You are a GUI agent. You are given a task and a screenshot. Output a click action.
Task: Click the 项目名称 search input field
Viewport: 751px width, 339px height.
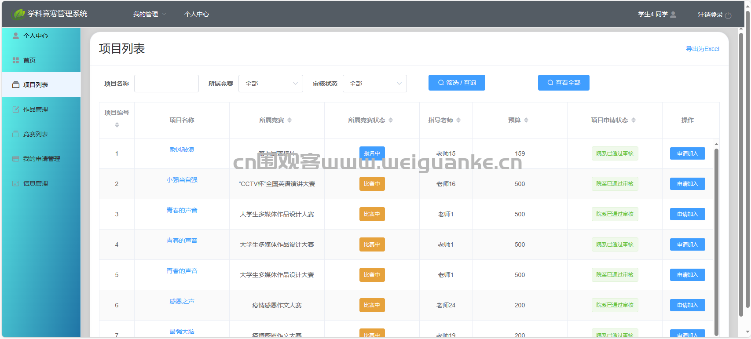pos(166,84)
